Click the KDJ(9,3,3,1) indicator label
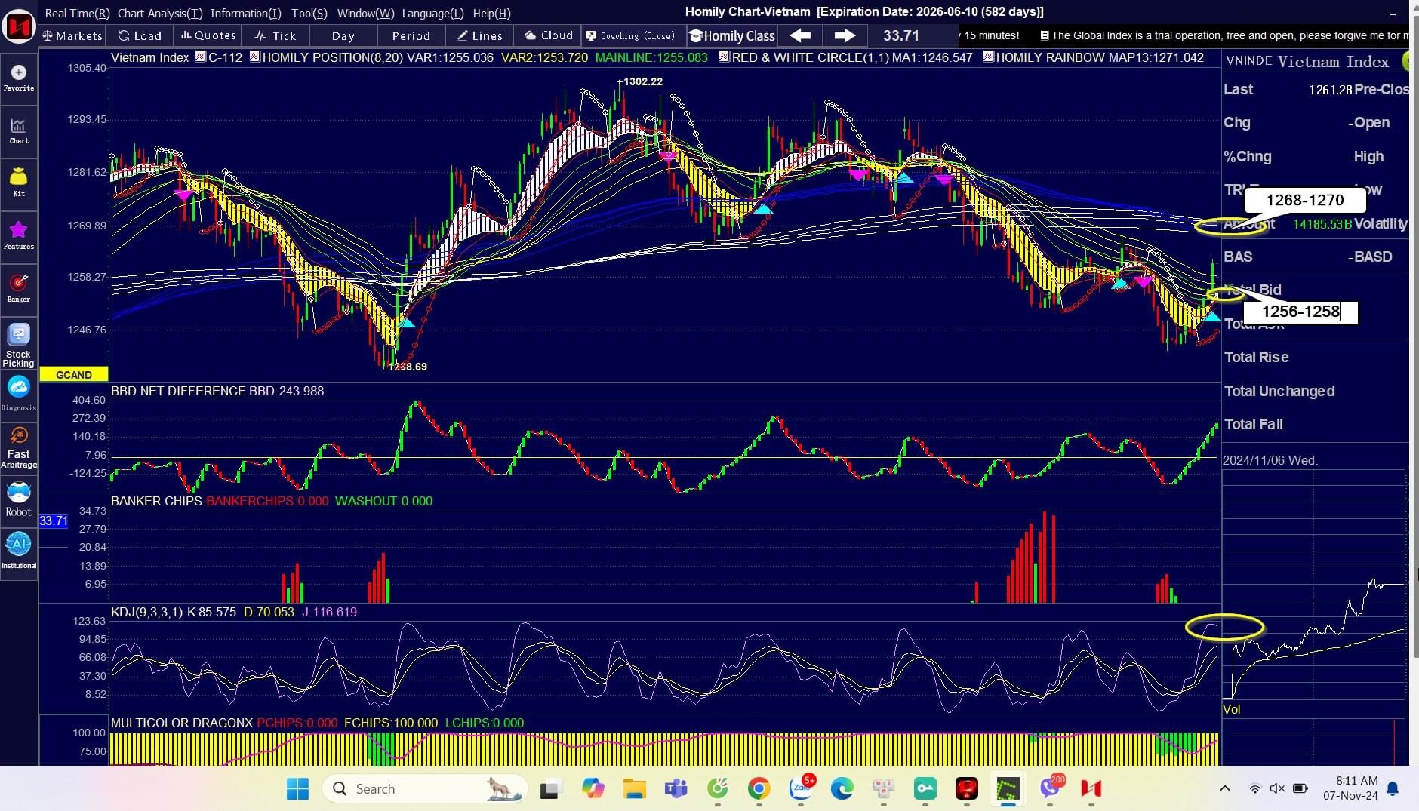 coord(146,612)
